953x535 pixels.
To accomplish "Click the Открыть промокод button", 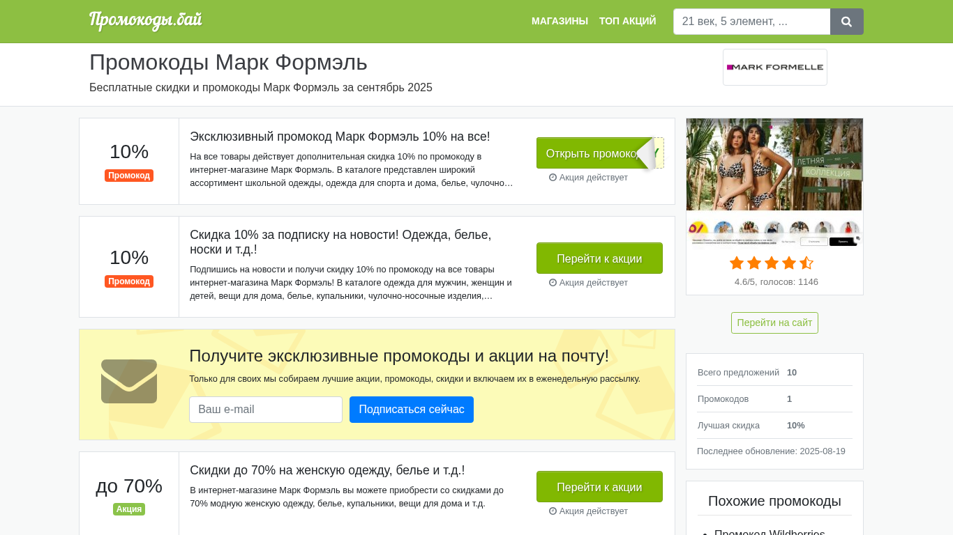I will pyautogui.click(x=599, y=153).
